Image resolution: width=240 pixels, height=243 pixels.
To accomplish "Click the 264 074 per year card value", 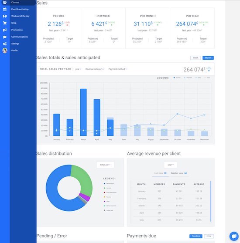I will click(x=187, y=24).
